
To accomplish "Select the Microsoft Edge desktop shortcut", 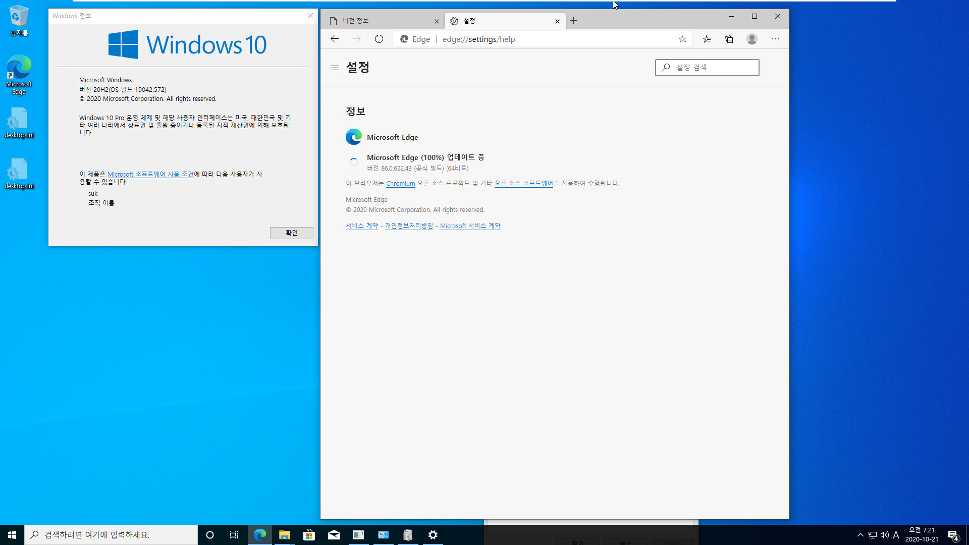I will 19,75.
